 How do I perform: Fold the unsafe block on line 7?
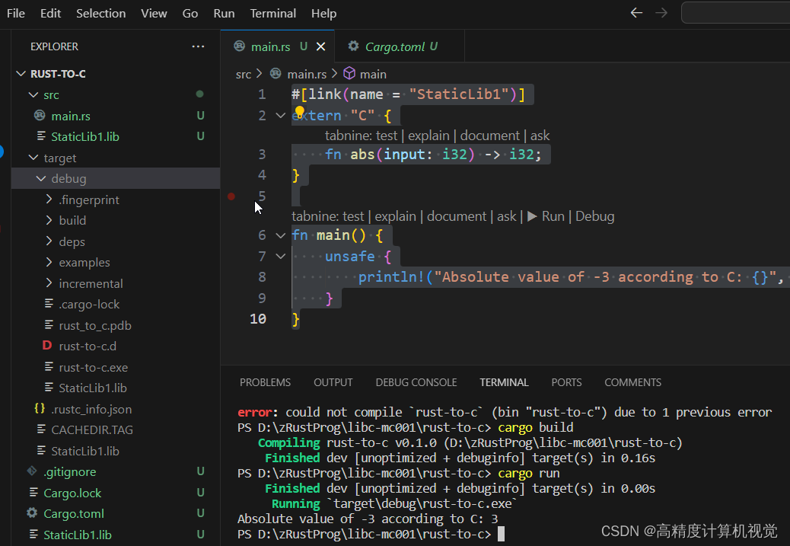pyautogui.click(x=281, y=256)
